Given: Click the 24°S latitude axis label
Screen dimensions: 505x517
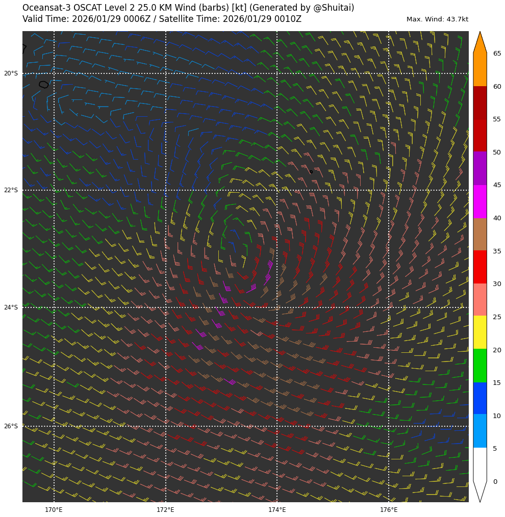Looking at the screenshot, I should [11, 307].
